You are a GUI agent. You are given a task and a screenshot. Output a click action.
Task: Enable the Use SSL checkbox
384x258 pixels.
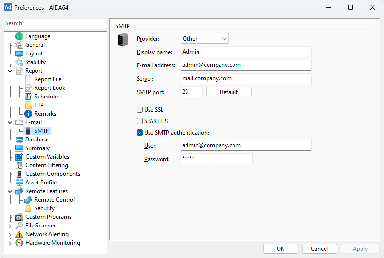[140, 110]
